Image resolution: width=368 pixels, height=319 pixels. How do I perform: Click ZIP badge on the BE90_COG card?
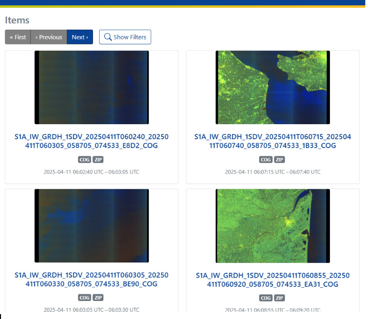98,298
